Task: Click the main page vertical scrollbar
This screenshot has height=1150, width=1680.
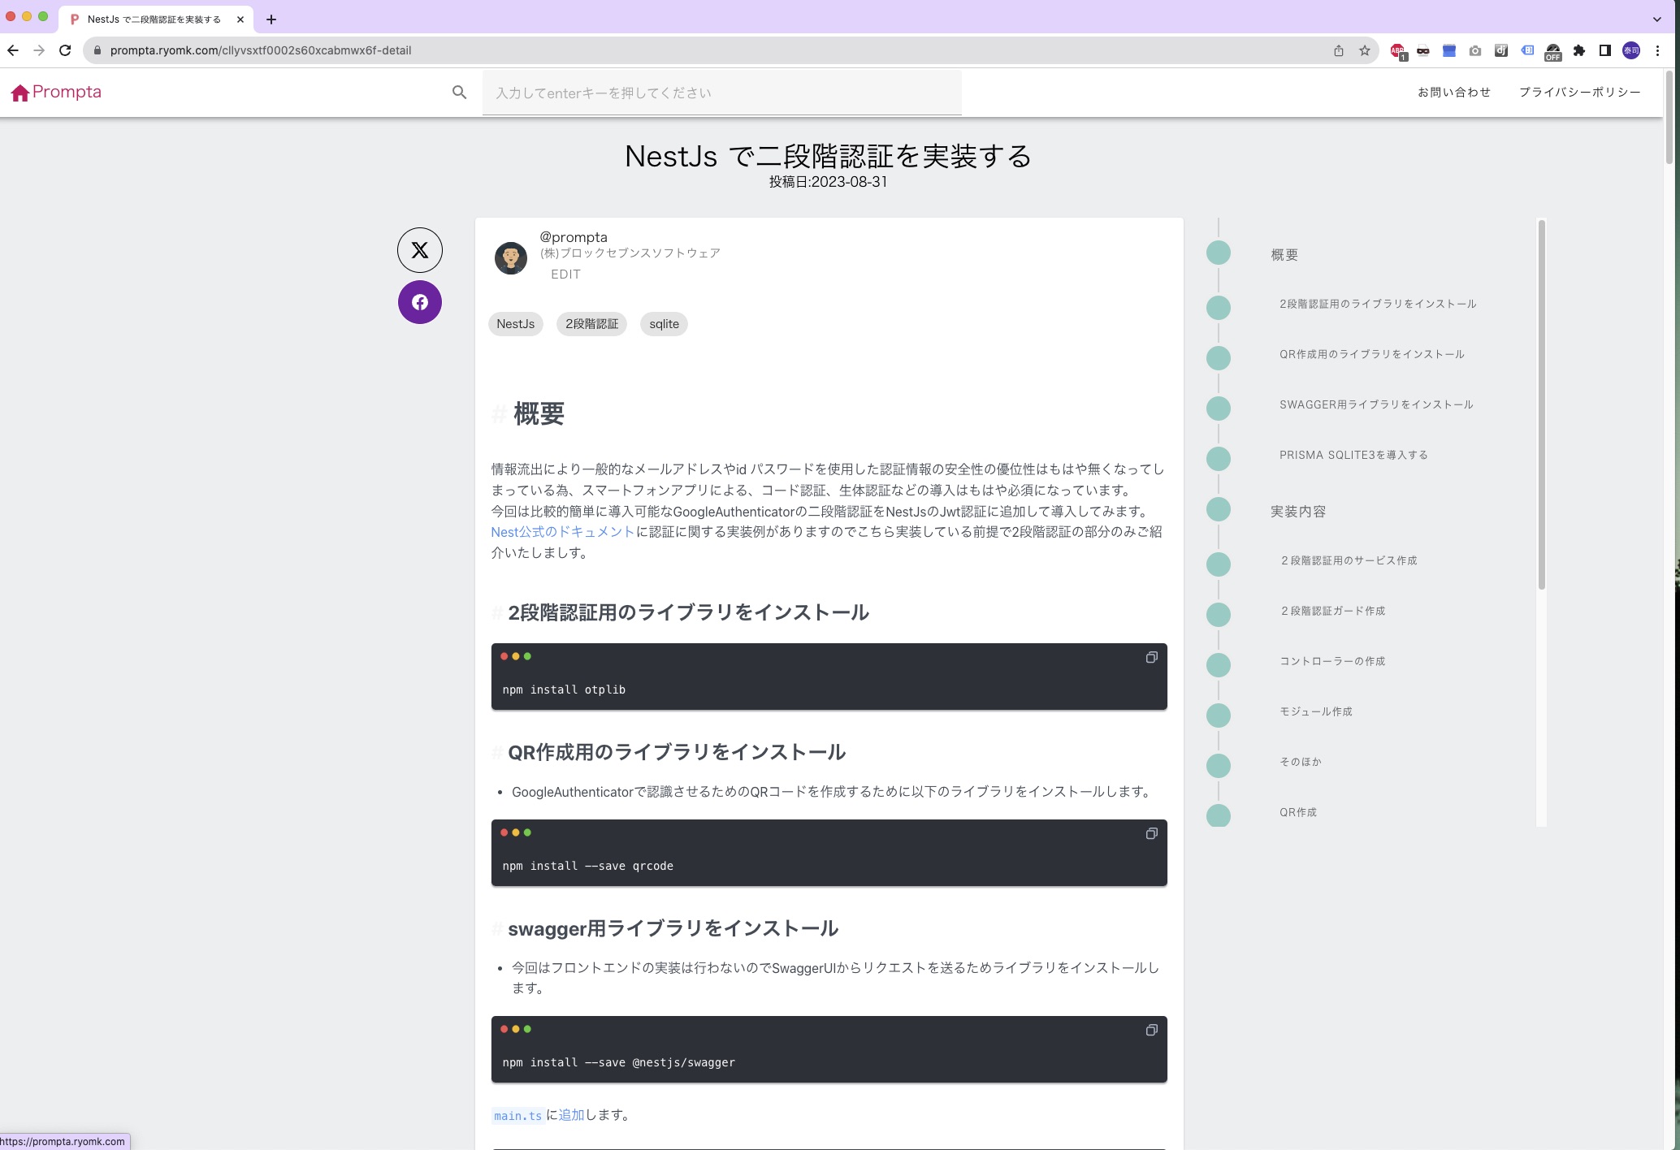Action: 1669,119
